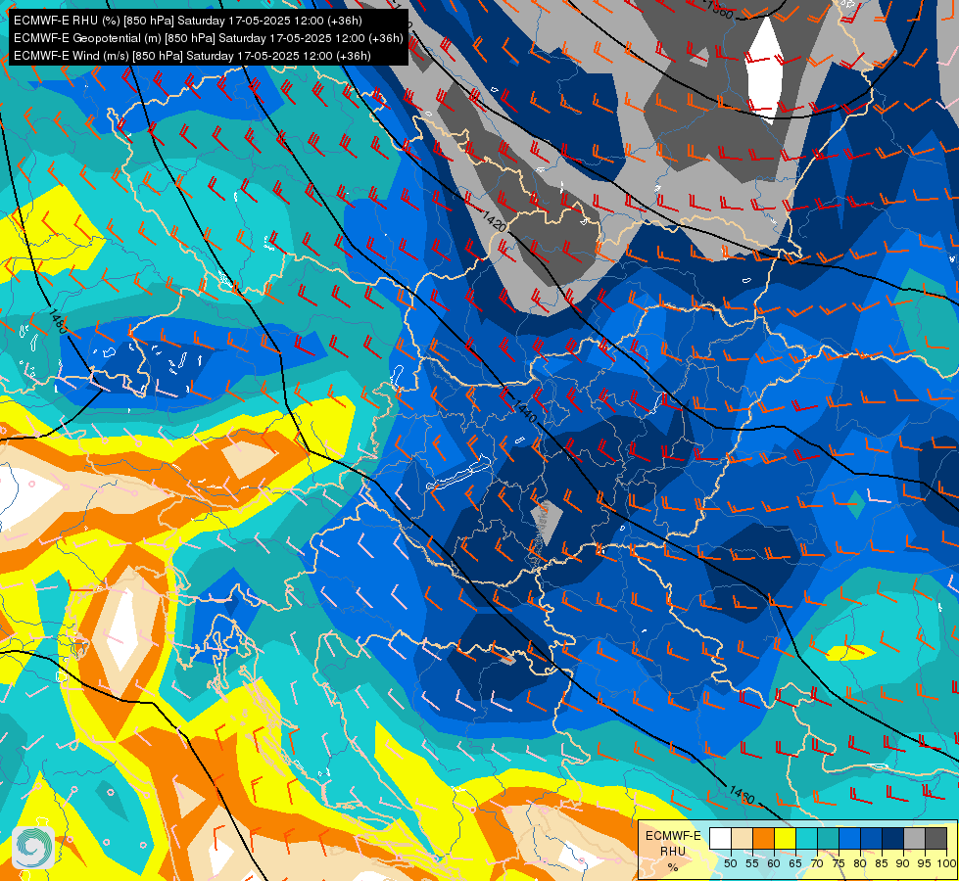This screenshot has height=881, width=959.
Task: Click the '1420' geopotential contour label
Action: pos(494,220)
